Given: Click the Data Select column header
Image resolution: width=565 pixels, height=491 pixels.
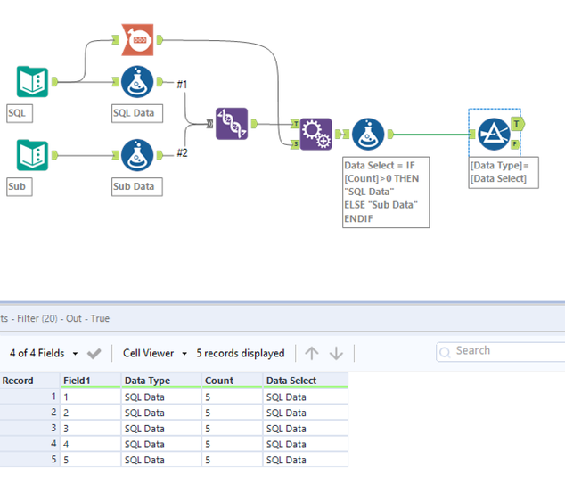Looking at the screenshot, I should coord(306,381).
